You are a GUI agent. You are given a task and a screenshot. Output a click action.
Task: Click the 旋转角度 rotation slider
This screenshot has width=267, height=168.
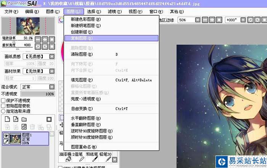18,48
